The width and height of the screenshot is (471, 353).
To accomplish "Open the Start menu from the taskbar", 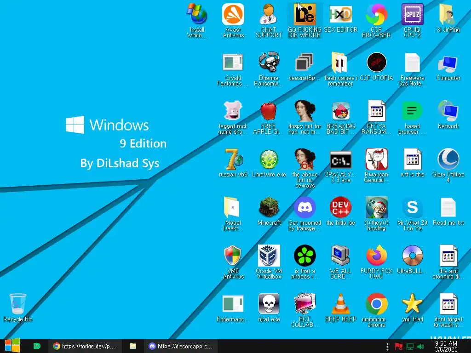I will click(12, 346).
